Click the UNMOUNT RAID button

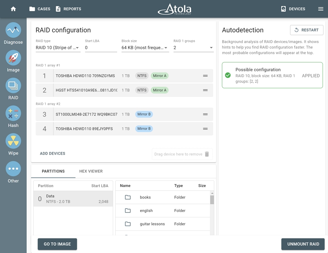pyautogui.click(x=303, y=244)
